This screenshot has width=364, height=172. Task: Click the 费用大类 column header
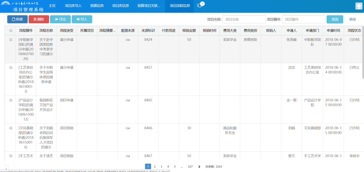[x=230, y=31]
